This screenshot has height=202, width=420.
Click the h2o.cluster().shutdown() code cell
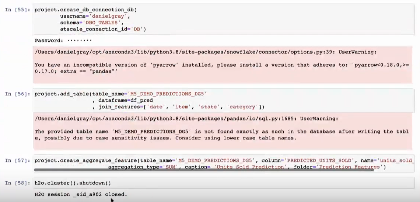[223, 183]
